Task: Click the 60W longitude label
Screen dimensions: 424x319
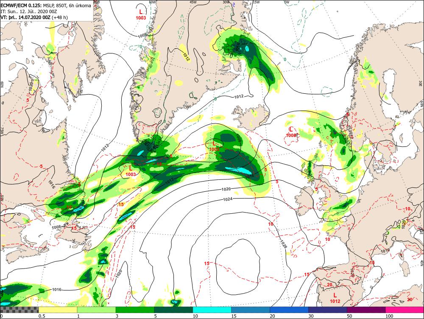Action: (x=153, y=2)
